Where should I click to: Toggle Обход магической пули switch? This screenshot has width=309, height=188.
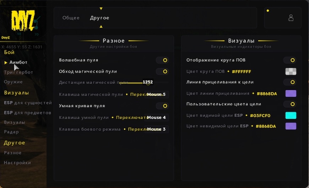click(162, 72)
